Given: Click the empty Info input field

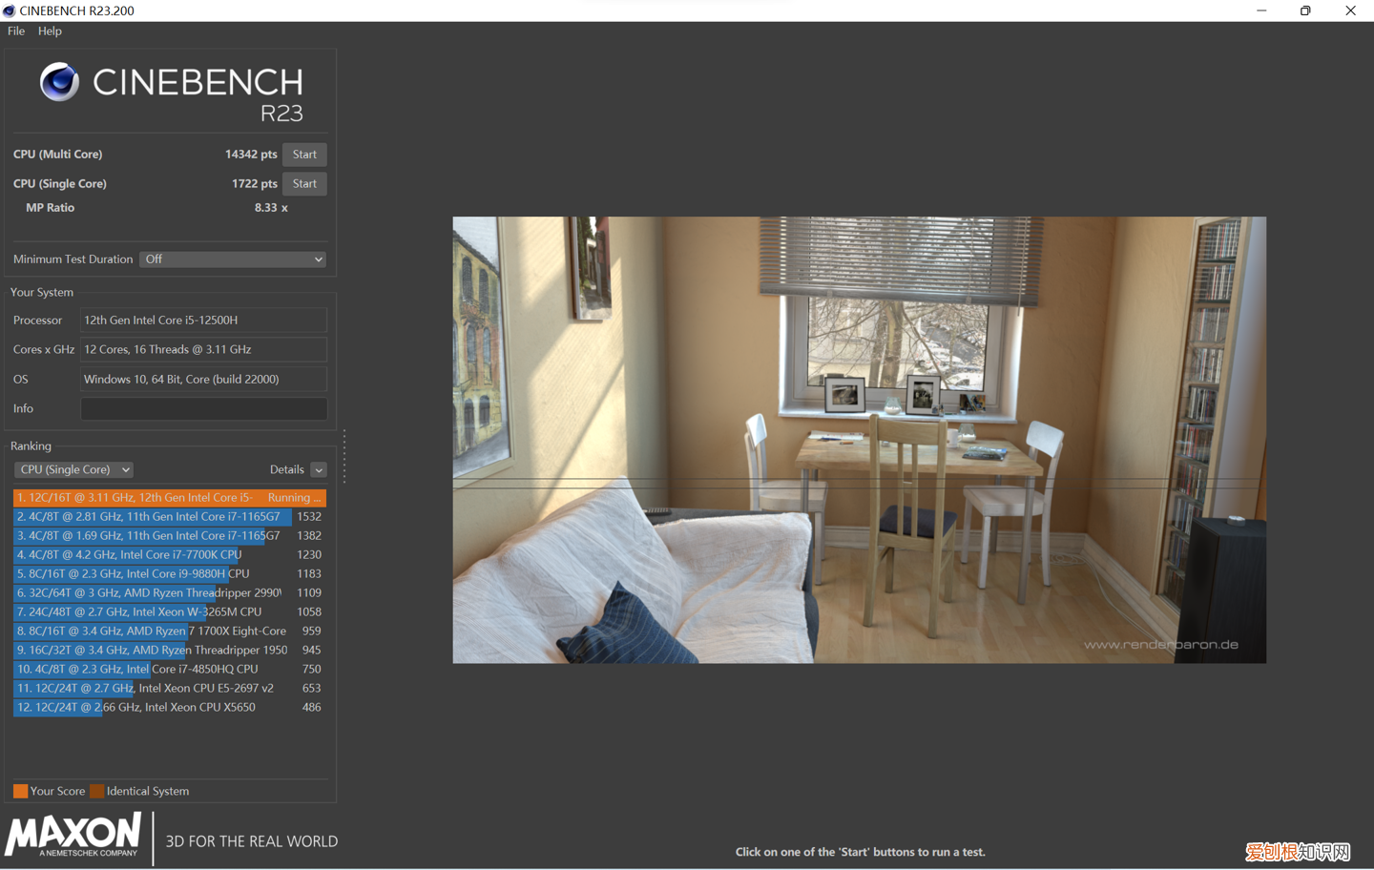Looking at the screenshot, I should click(x=203, y=408).
